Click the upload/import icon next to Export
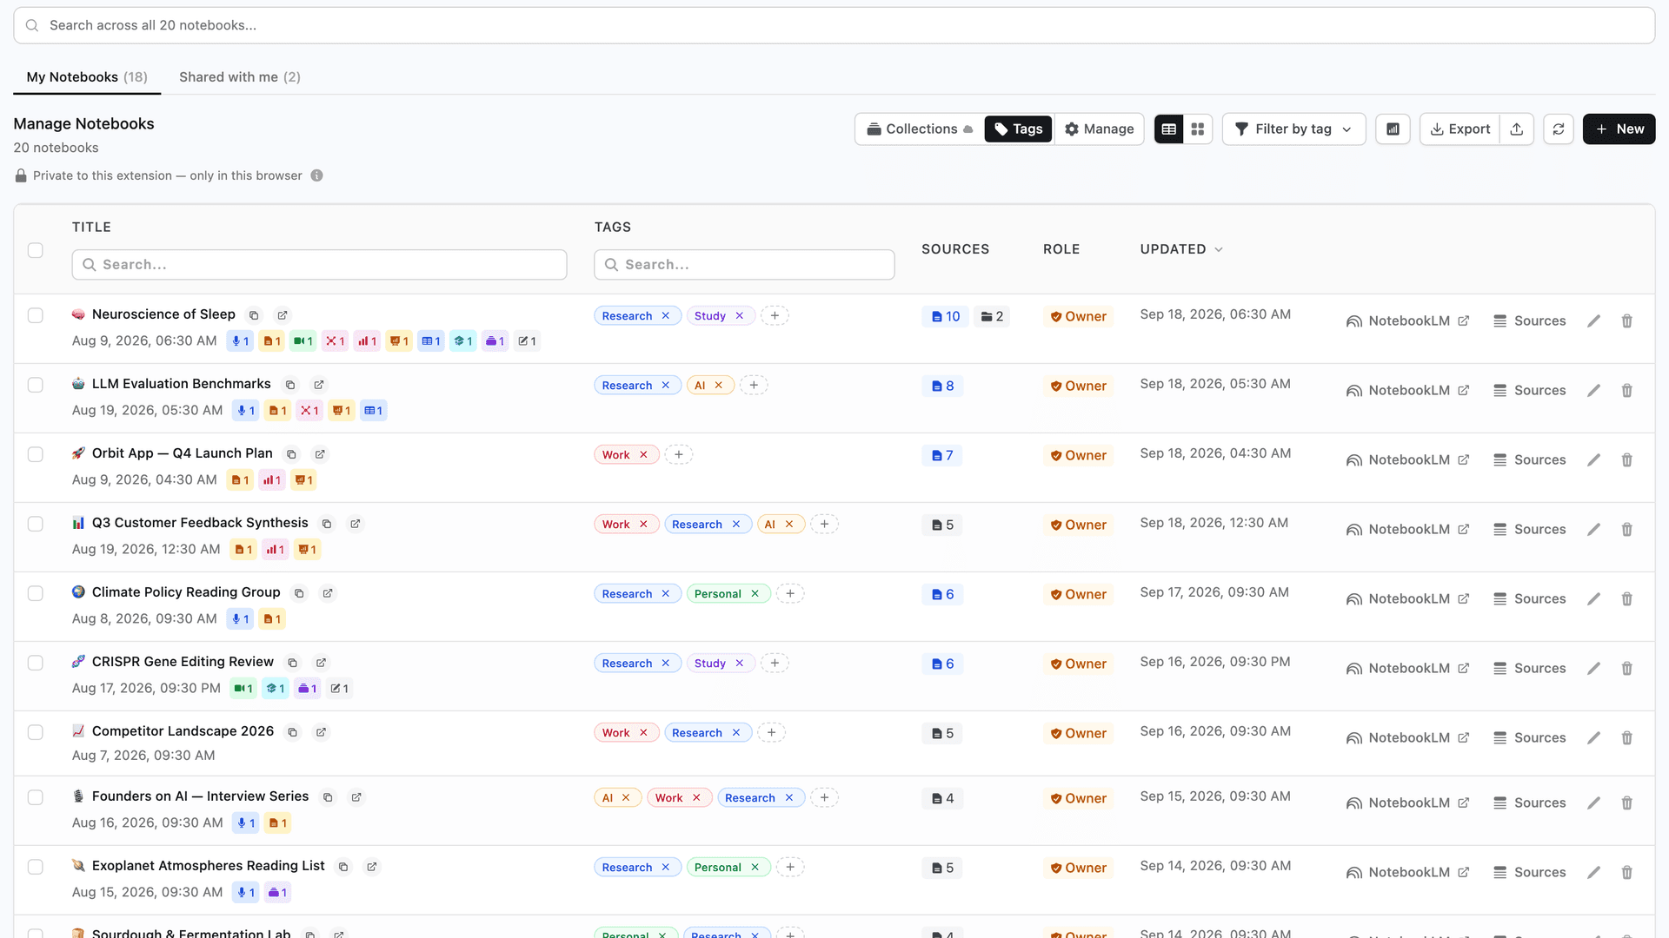The height and width of the screenshot is (938, 1669). pyautogui.click(x=1517, y=129)
